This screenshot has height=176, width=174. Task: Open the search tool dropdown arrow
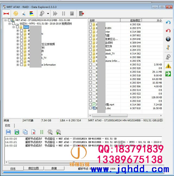pos(48,14)
